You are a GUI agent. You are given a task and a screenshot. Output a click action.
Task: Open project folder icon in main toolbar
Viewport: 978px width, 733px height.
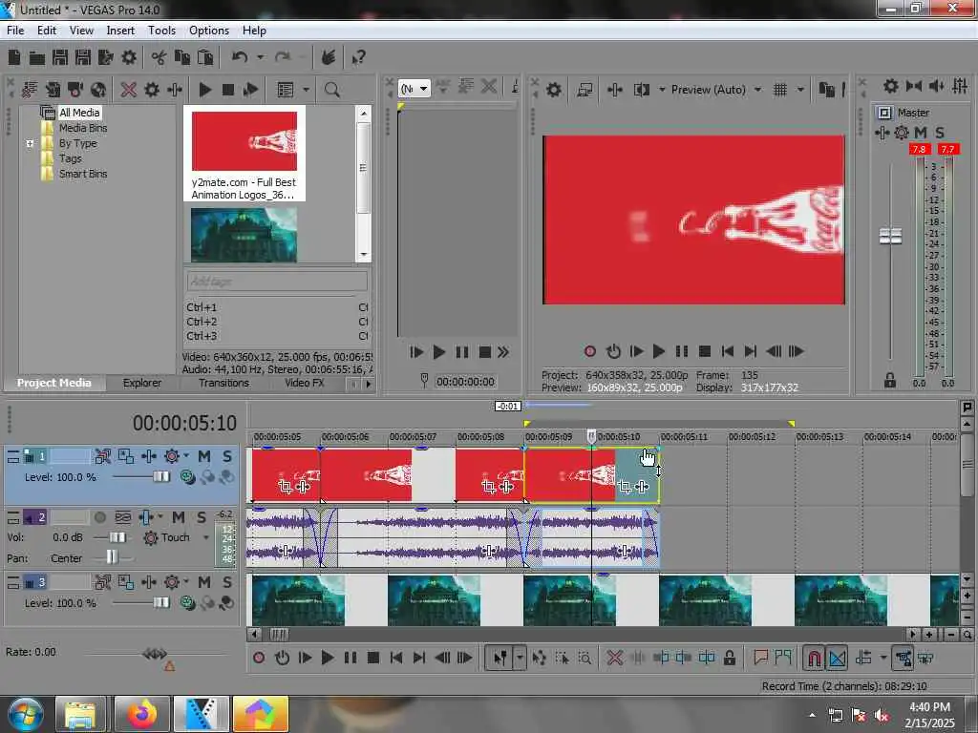[x=37, y=58]
